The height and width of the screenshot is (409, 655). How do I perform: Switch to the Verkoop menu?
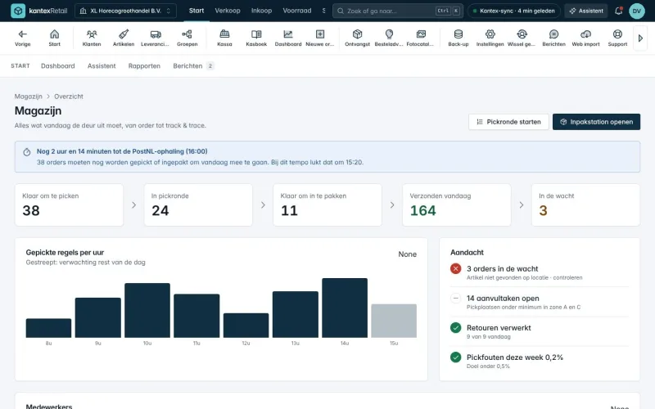(228, 11)
